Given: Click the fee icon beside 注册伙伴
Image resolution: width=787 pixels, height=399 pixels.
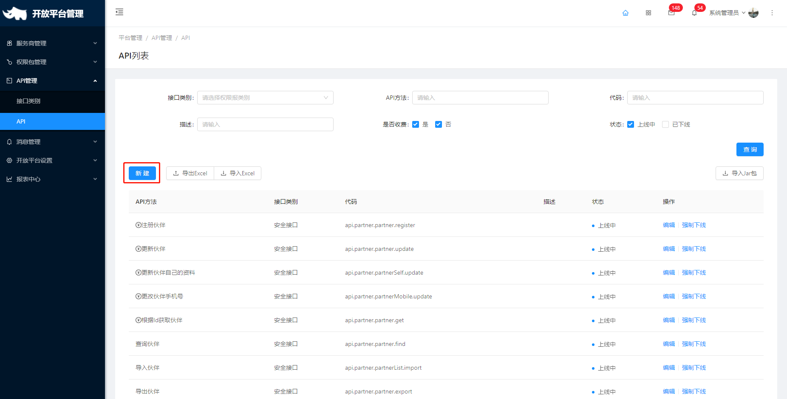Looking at the screenshot, I should 139,225.
